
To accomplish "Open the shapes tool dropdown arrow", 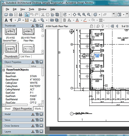I will coord(47,20).
